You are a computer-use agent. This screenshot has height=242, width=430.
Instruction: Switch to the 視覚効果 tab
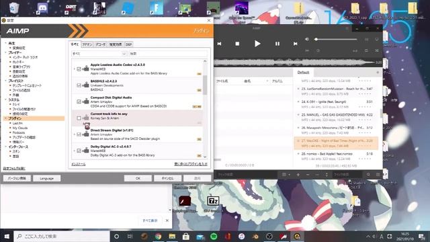pyautogui.click(x=116, y=44)
